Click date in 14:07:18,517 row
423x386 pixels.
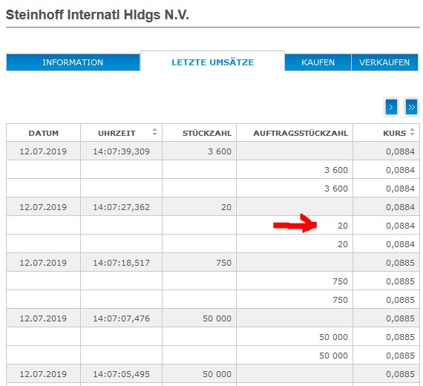pyautogui.click(x=43, y=263)
